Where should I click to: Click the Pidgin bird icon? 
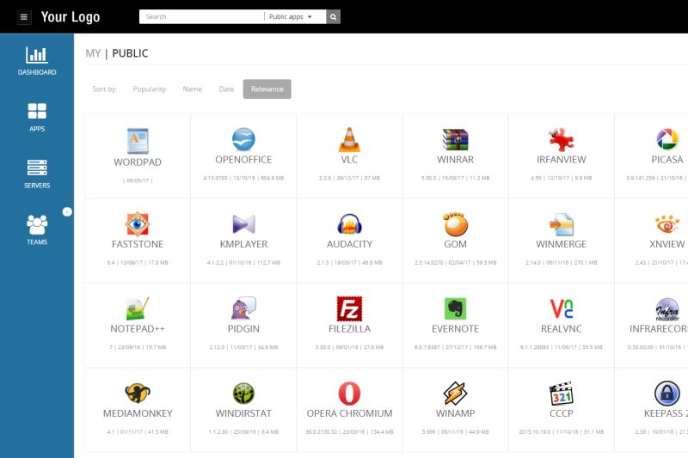click(x=243, y=308)
